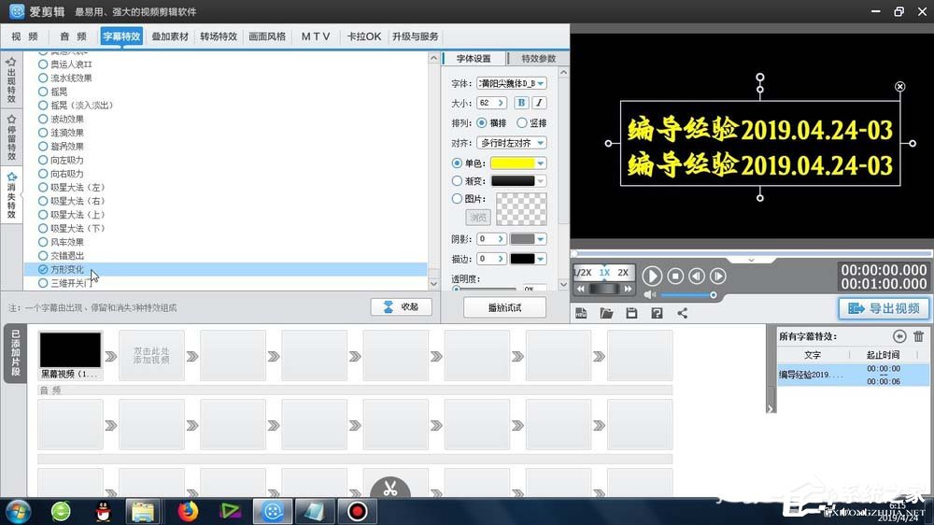Collapse preview panel with down chevron
Screen dimensions: 934x525
pos(751,261)
